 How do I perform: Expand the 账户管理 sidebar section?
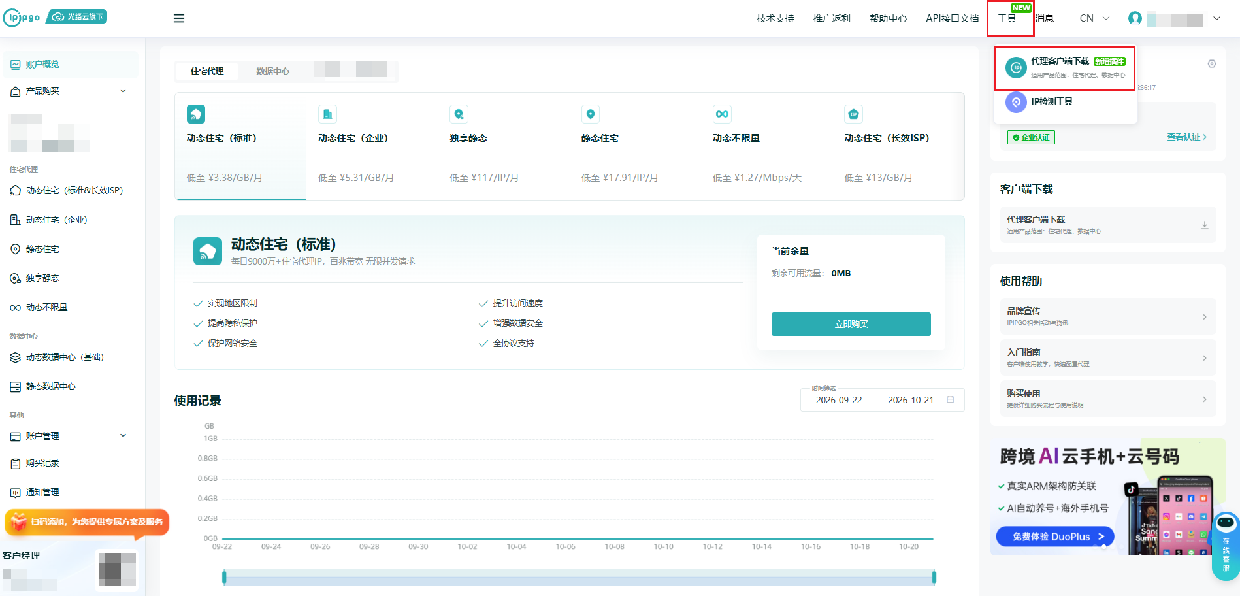tap(70, 436)
